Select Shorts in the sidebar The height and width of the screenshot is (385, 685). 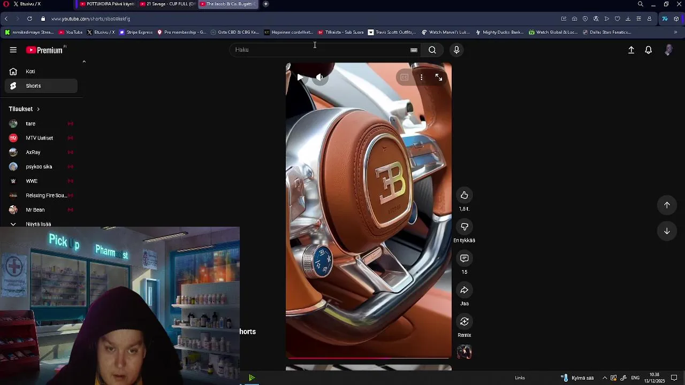click(x=41, y=86)
